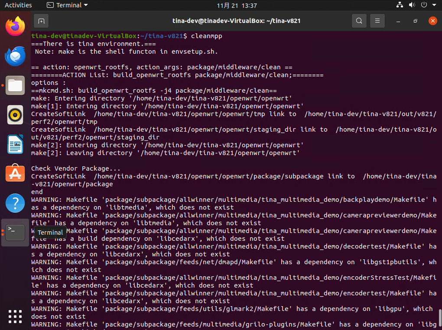Click the network status icon
Viewport: 442px width, 330px height.
coord(400,5)
